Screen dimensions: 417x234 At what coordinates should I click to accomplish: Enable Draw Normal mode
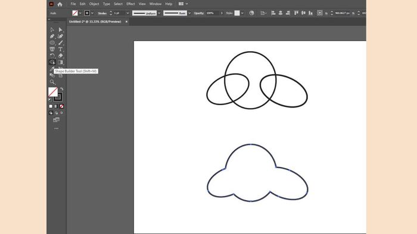tap(51, 113)
